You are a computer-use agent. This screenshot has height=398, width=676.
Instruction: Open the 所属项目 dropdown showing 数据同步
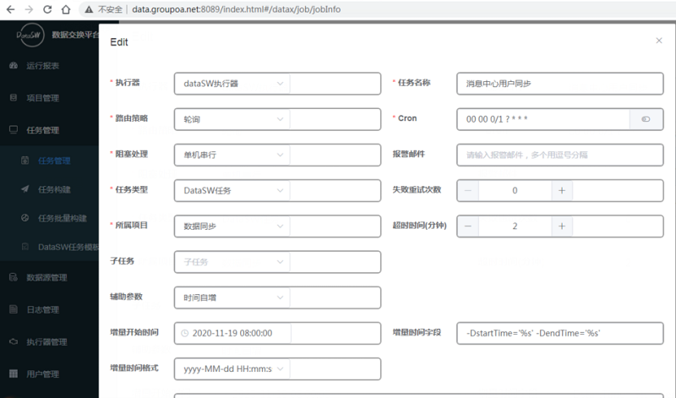click(x=232, y=226)
